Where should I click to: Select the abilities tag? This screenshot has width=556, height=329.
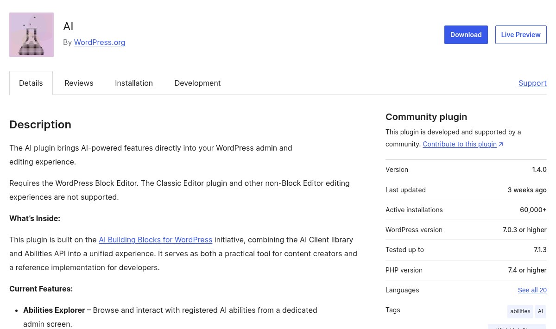coord(520,311)
